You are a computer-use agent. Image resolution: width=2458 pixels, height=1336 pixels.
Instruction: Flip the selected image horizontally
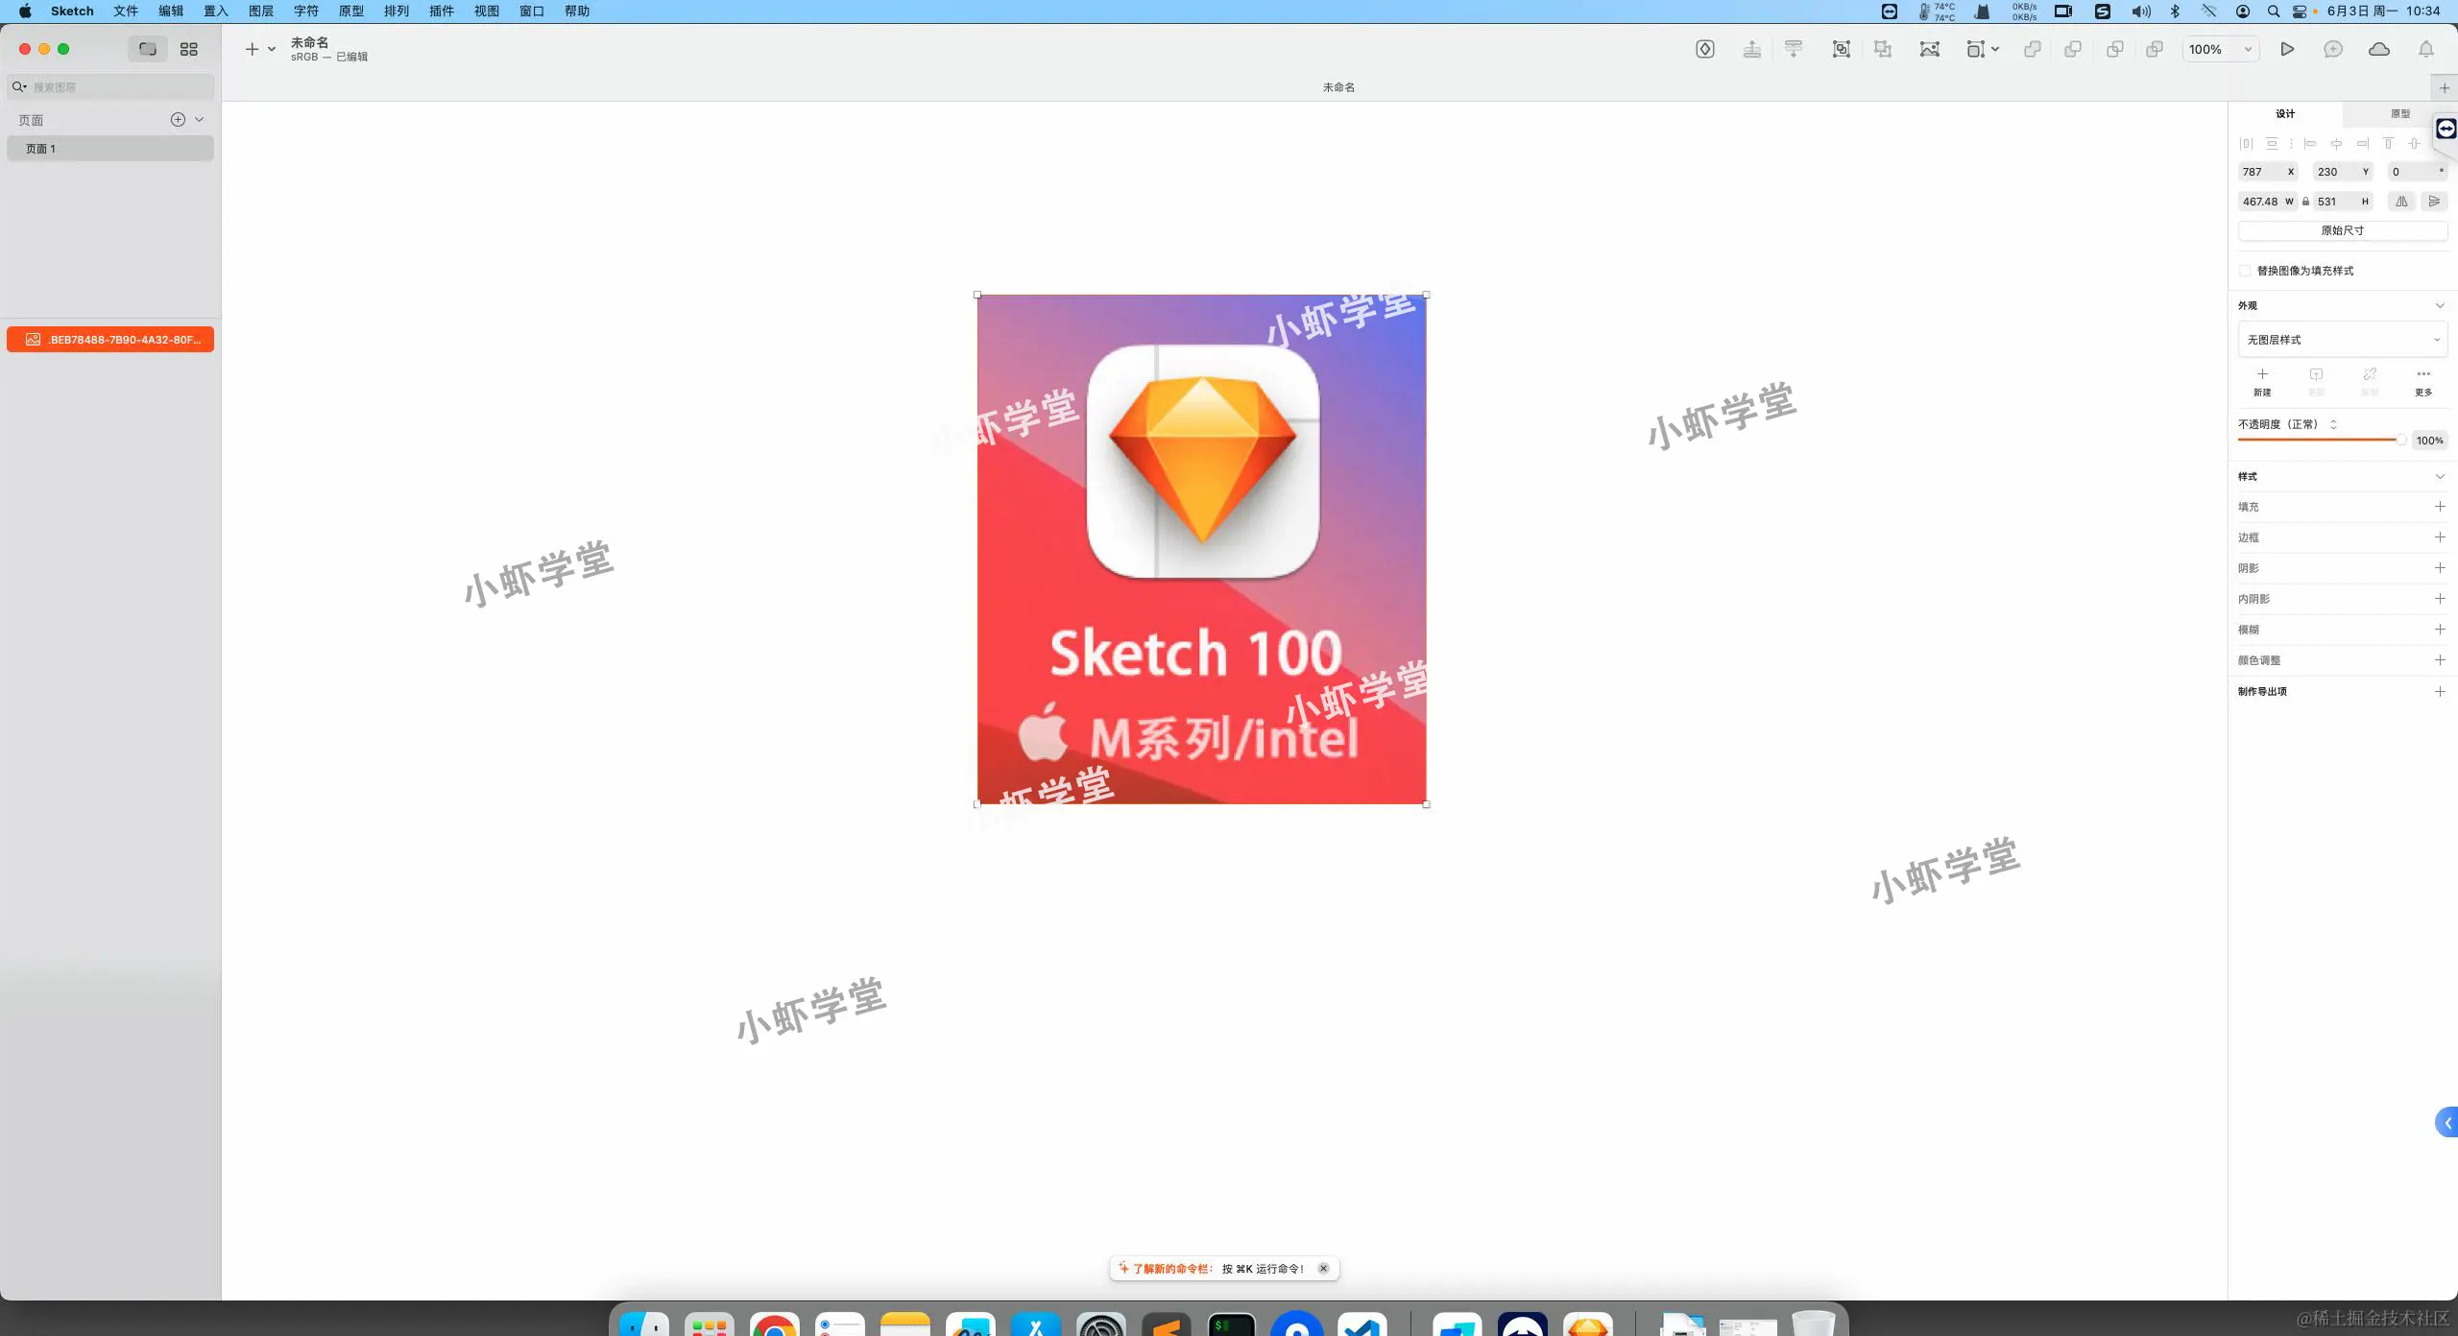[2401, 202]
